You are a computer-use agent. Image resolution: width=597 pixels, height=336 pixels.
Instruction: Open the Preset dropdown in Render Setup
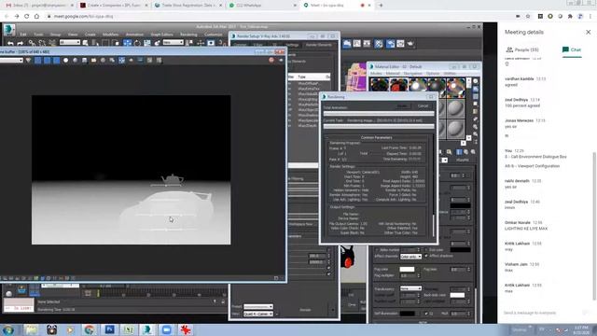(x=258, y=307)
